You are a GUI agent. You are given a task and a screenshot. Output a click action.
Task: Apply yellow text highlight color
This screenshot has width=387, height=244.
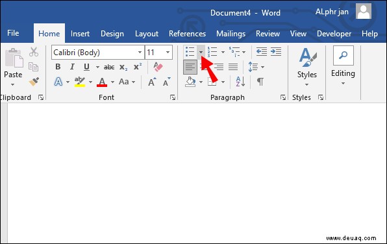80,82
